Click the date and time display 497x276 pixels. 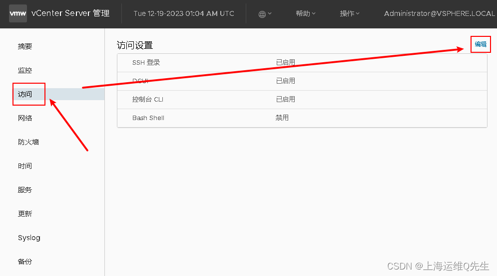(x=184, y=13)
